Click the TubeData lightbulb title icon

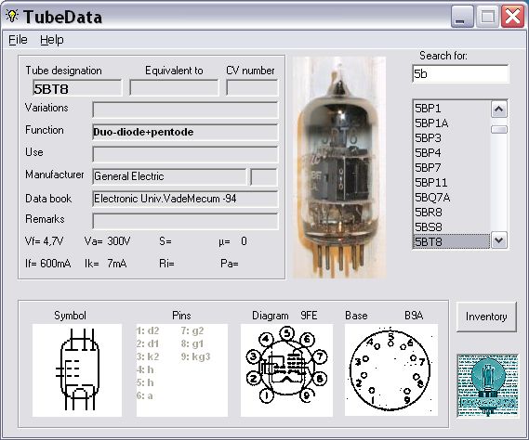[x=12, y=16]
